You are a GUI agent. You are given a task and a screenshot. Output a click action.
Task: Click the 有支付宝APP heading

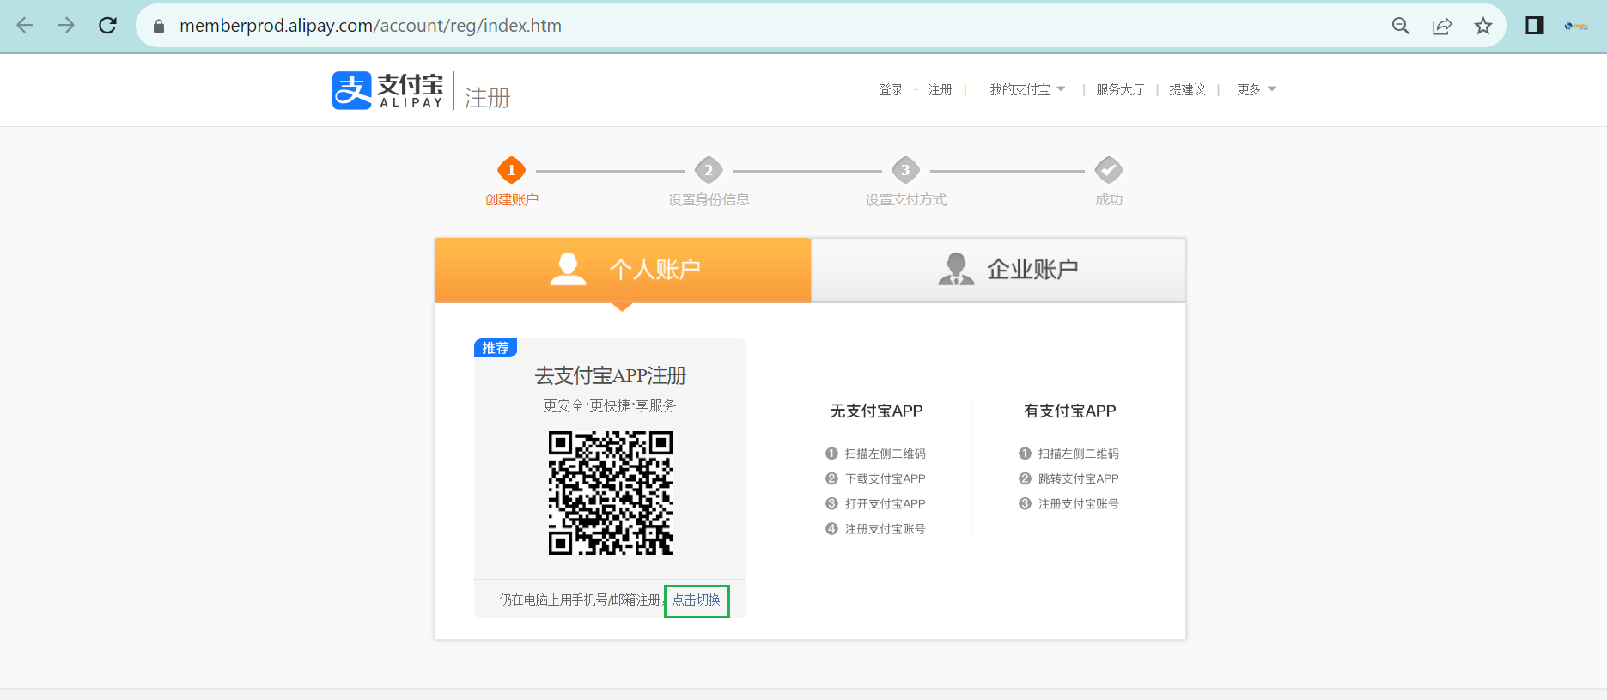(1069, 411)
